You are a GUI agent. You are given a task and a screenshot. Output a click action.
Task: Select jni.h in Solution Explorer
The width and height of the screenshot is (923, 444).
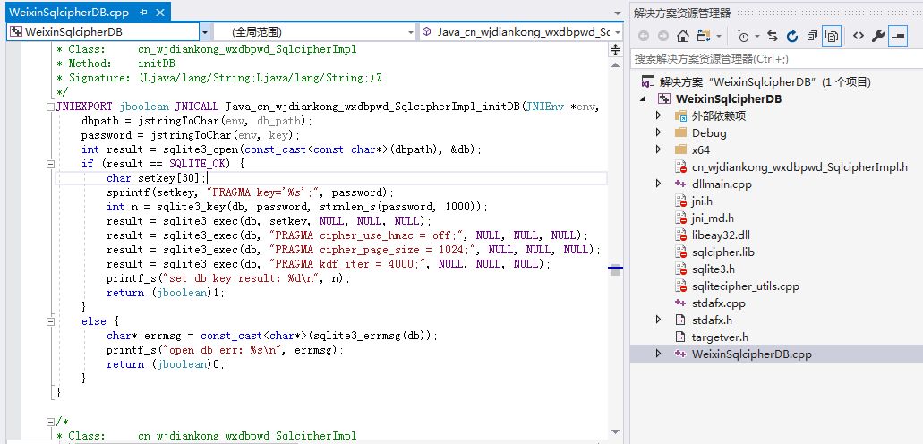702,201
